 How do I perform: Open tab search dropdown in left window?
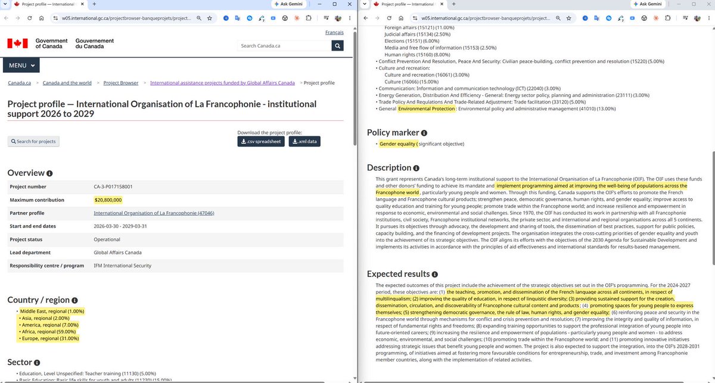pyautogui.click(x=6, y=4)
